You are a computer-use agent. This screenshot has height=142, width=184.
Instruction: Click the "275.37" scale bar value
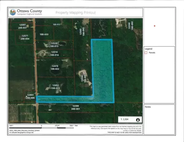click(x=57, y=126)
